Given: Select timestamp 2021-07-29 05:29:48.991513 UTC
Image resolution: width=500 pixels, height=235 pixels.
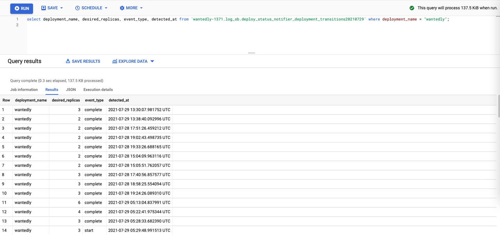Looking at the screenshot, I should [x=139, y=230].
